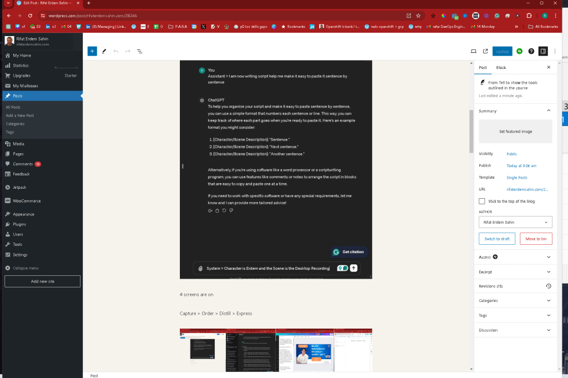Screen dimensions: 568x378
Task: Change Visibility via Public link
Action: (511, 154)
